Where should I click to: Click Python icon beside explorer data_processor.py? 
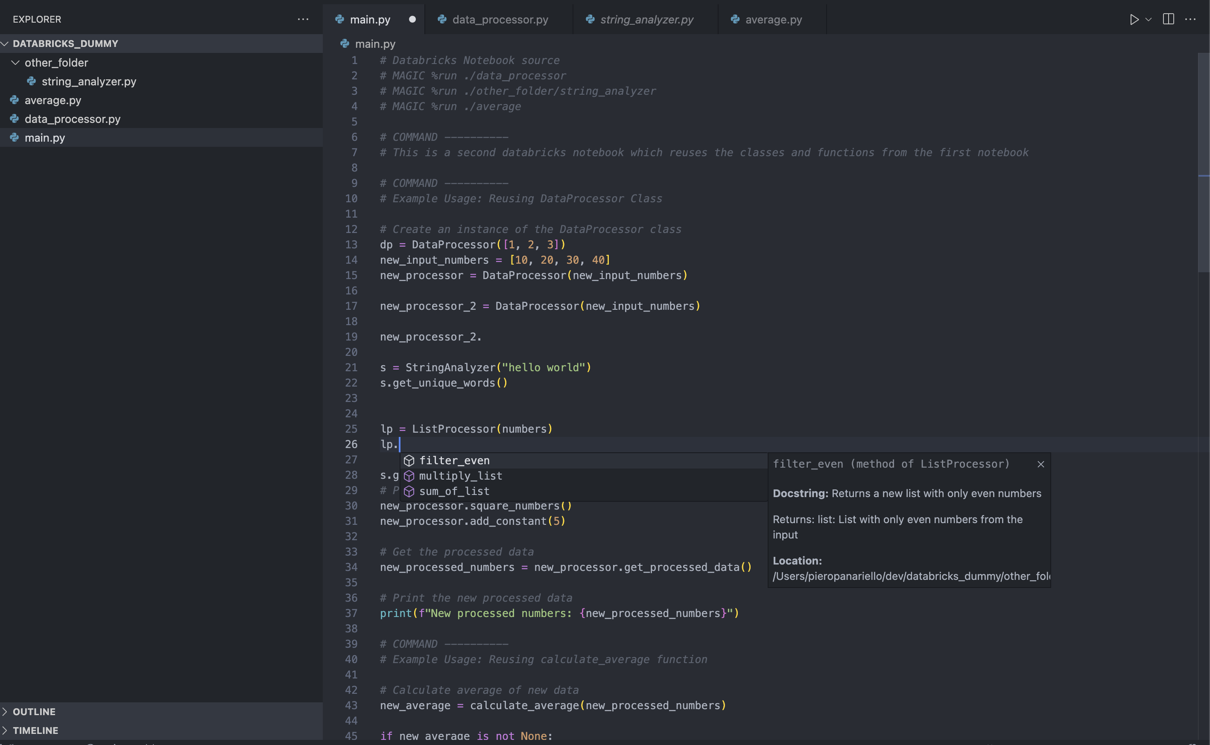point(14,118)
